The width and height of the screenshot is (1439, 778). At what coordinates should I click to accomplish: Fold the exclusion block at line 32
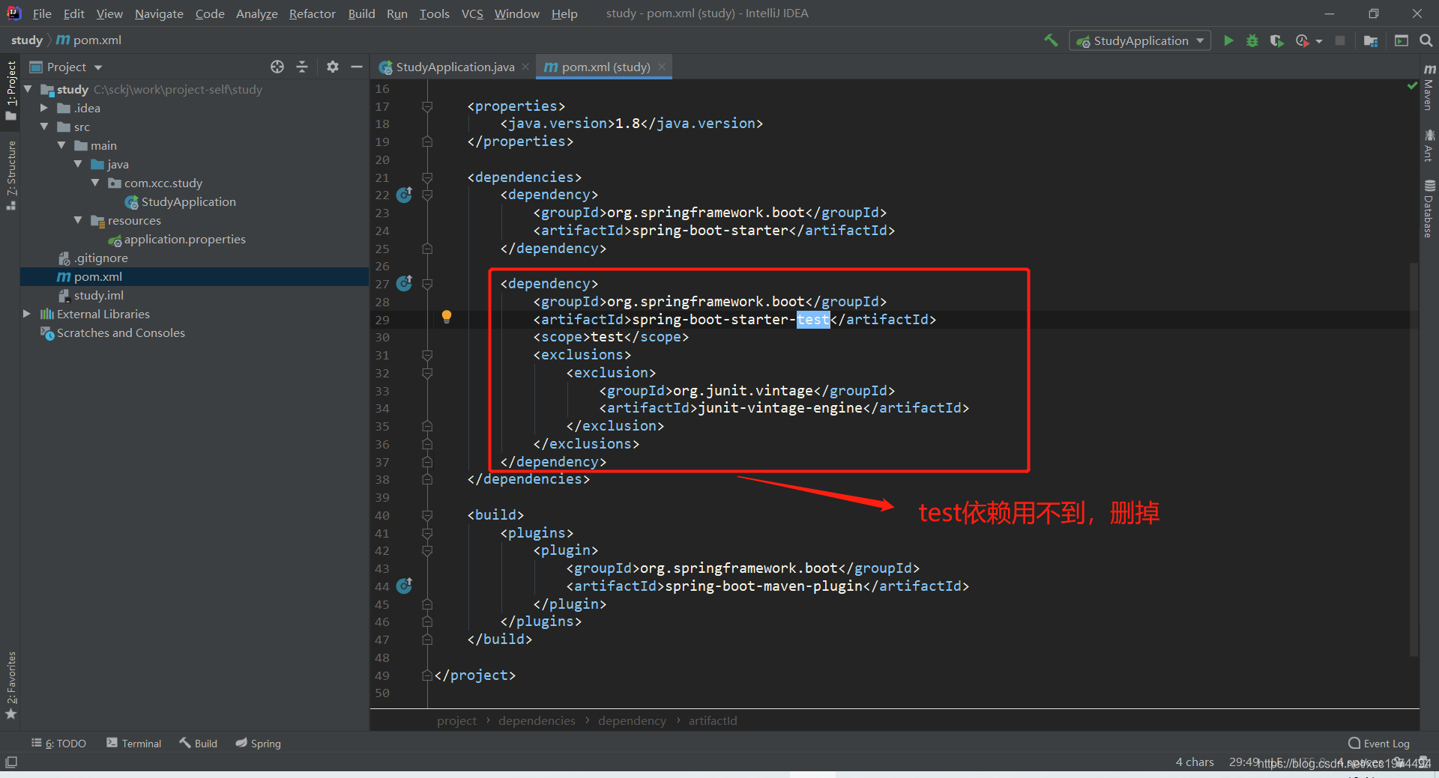click(427, 373)
